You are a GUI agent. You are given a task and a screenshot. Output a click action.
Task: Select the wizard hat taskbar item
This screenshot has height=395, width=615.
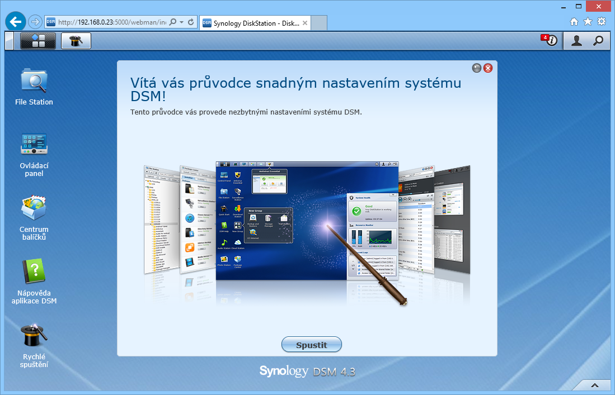pos(76,41)
